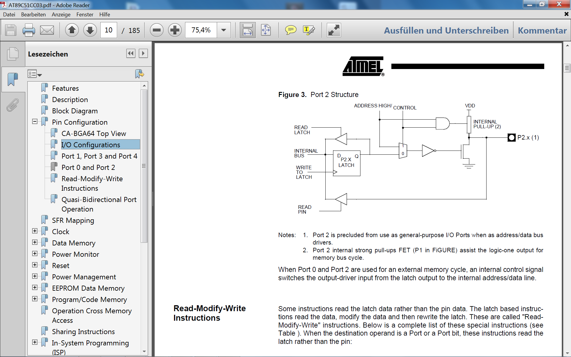This screenshot has width=571, height=357.
Task: Click the zoom percentage field 75,4%
Action: tap(201, 30)
